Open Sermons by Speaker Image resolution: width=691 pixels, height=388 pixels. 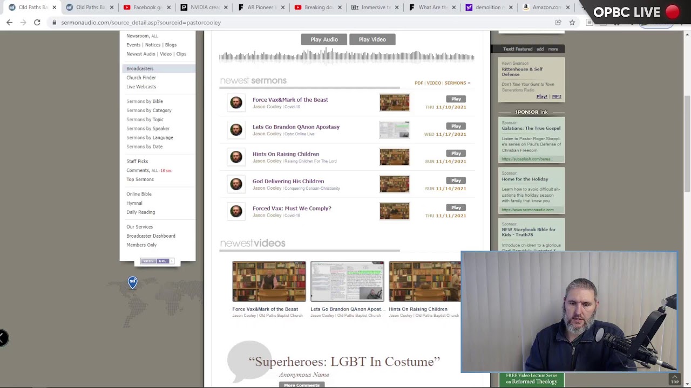point(148,129)
